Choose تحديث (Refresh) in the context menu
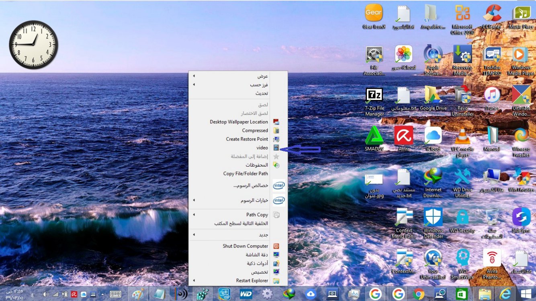Viewport: 536px width, 301px height. point(238,93)
